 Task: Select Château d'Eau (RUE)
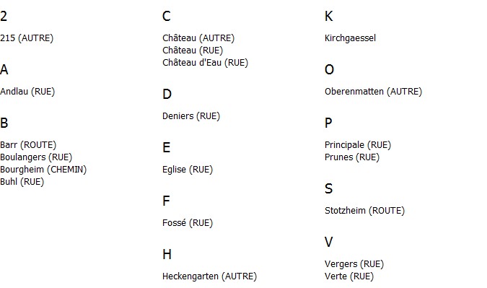point(206,63)
